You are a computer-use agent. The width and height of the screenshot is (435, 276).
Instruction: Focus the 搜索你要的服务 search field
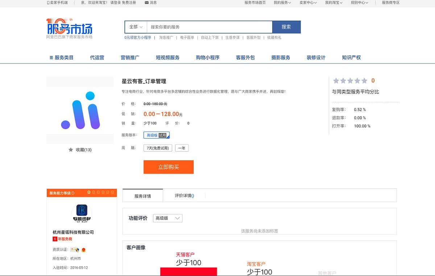pyautogui.click(x=210, y=27)
